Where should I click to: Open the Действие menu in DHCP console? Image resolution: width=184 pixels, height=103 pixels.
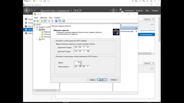click(x=43, y=18)
